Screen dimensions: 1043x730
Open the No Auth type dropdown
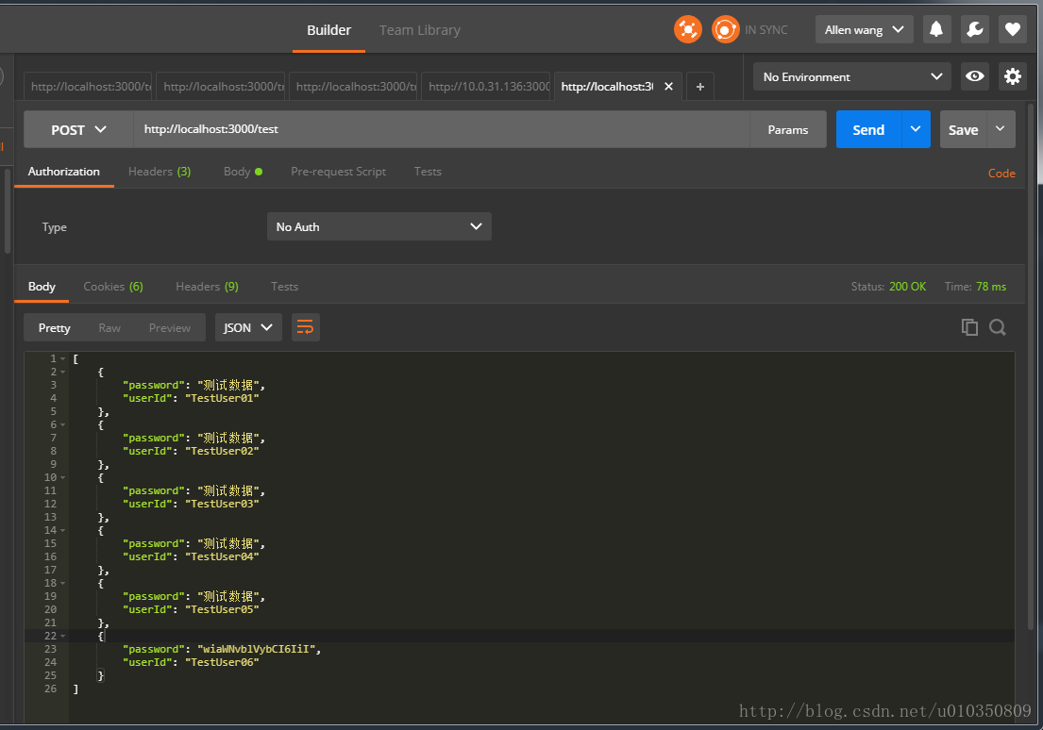click(379, 226)
